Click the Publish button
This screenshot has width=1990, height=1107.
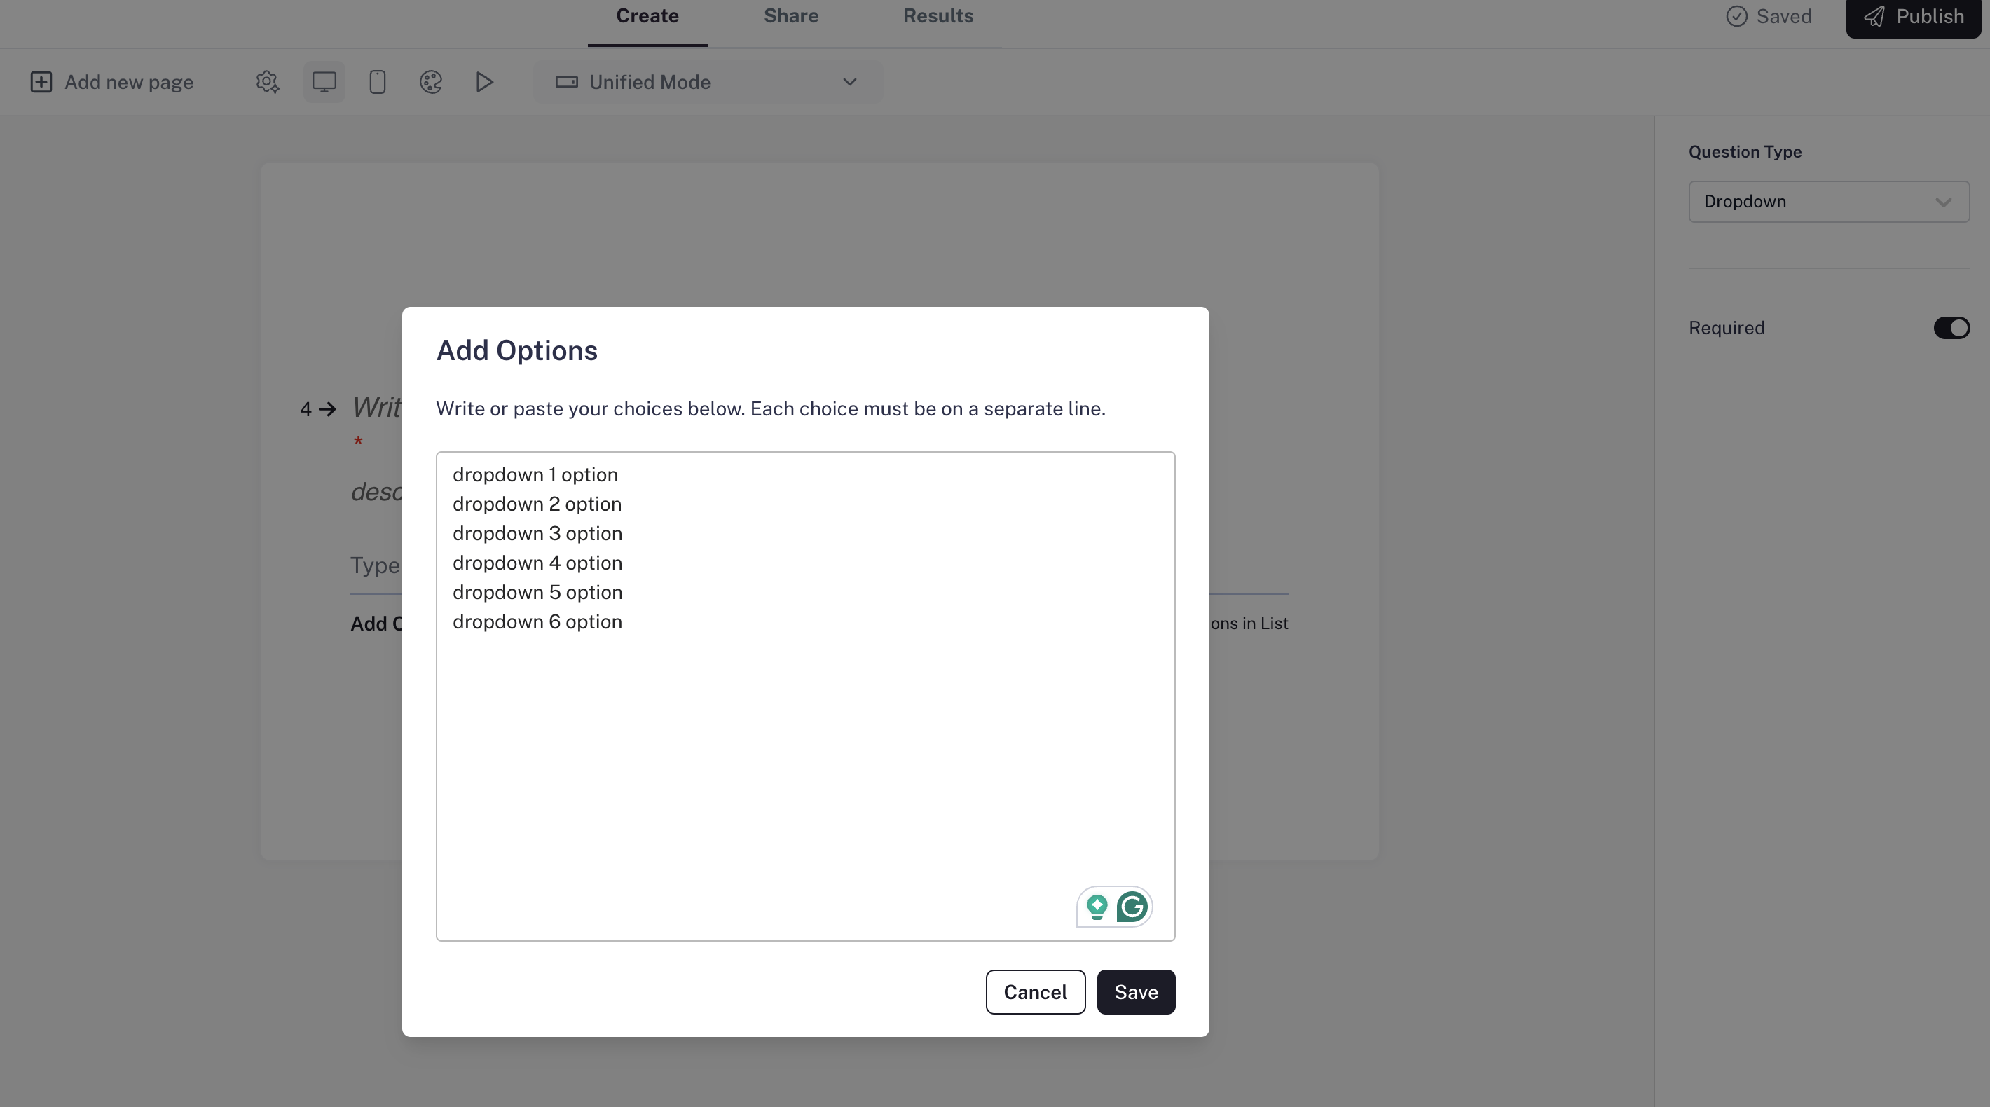coord(1914,17)
